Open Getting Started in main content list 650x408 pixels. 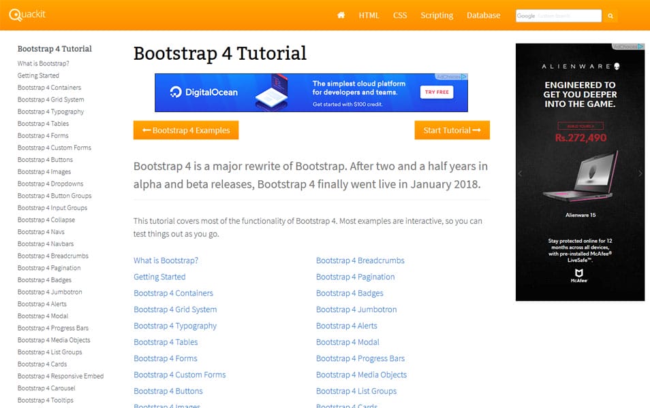(x=159, y=277)
